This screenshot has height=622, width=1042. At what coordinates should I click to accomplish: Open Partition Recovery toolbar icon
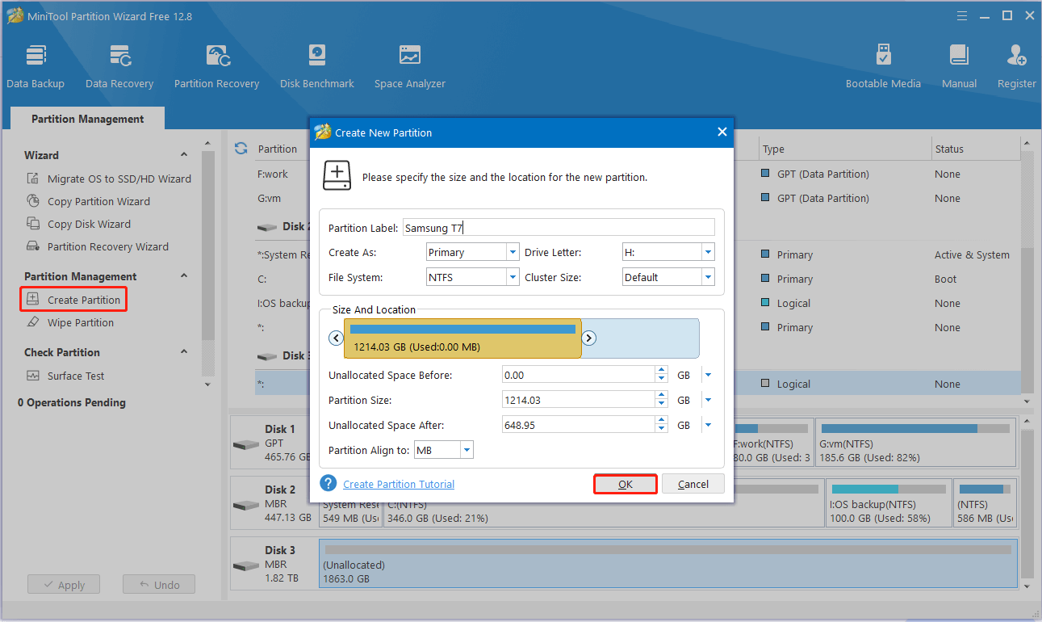tap(216, 66)
